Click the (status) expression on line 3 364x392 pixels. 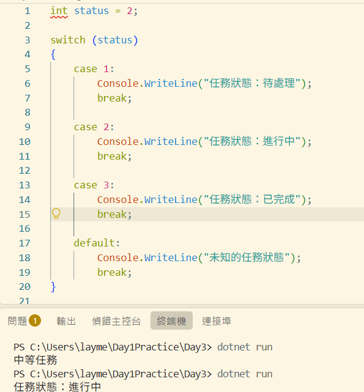click(x=115, y=40)
